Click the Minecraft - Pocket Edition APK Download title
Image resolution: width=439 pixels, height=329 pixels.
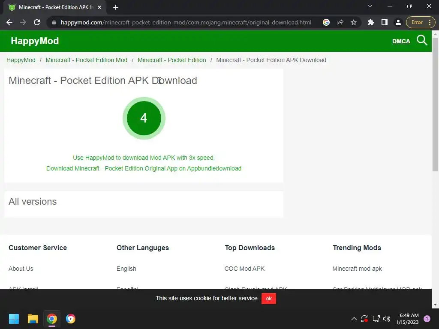(103, 81)
